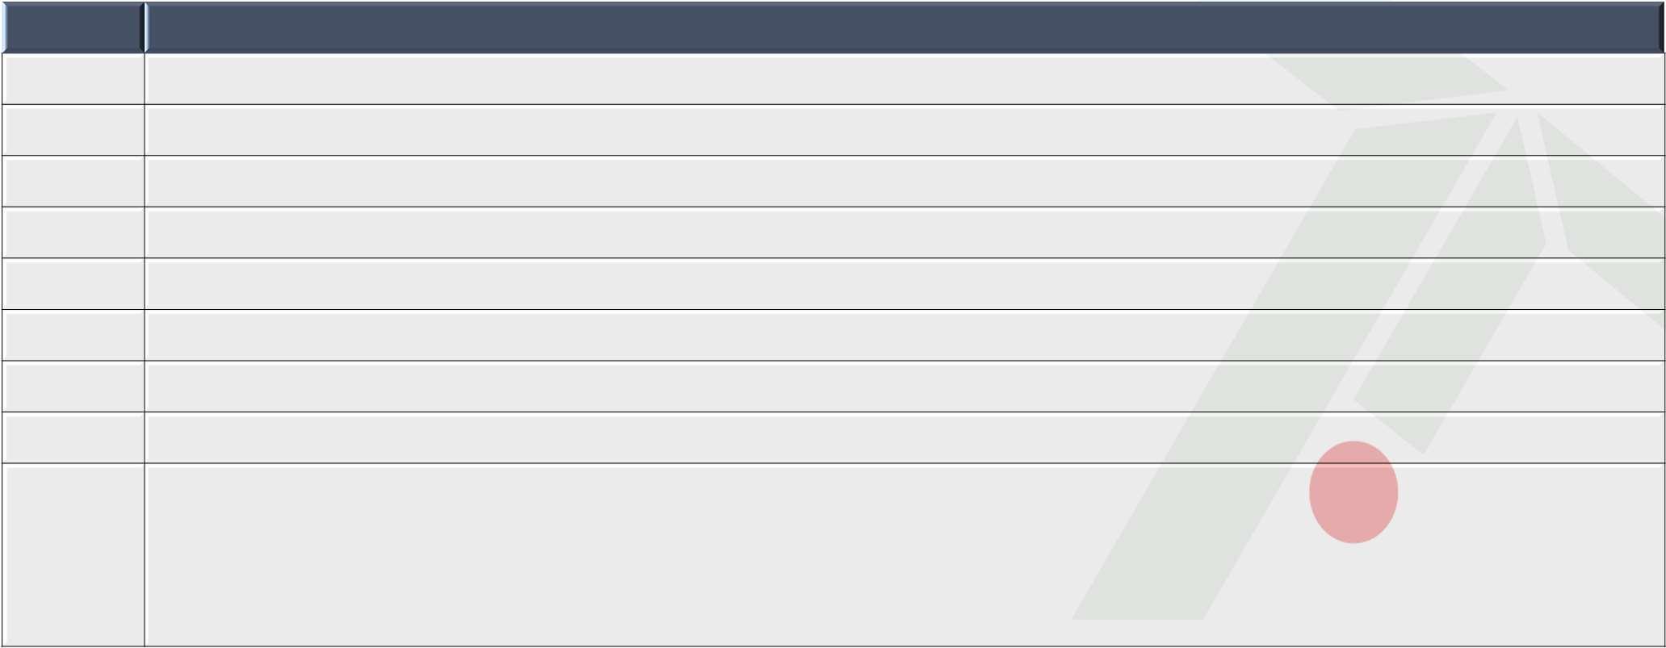This screenshot has height=648, width=1666.
Task: Select eighth row's left cell
Action: coord(73,438)
